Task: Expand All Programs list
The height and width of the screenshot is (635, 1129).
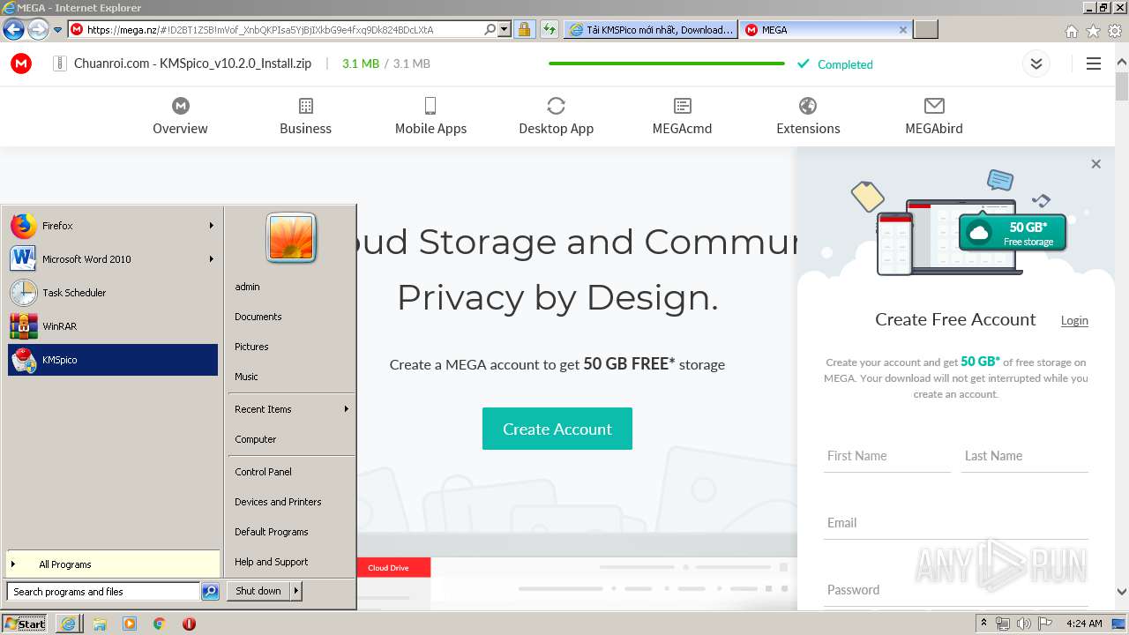Action: (113, 564)
